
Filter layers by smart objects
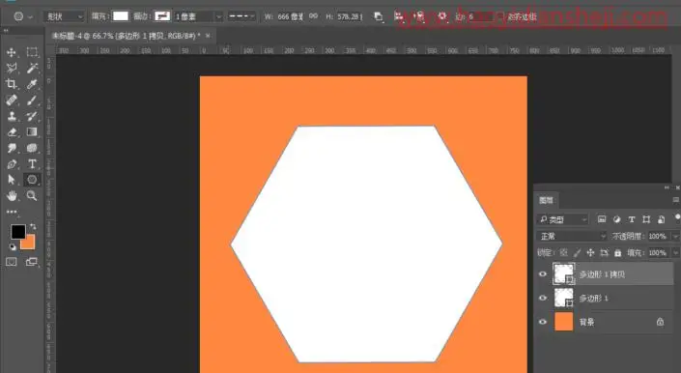661,219
